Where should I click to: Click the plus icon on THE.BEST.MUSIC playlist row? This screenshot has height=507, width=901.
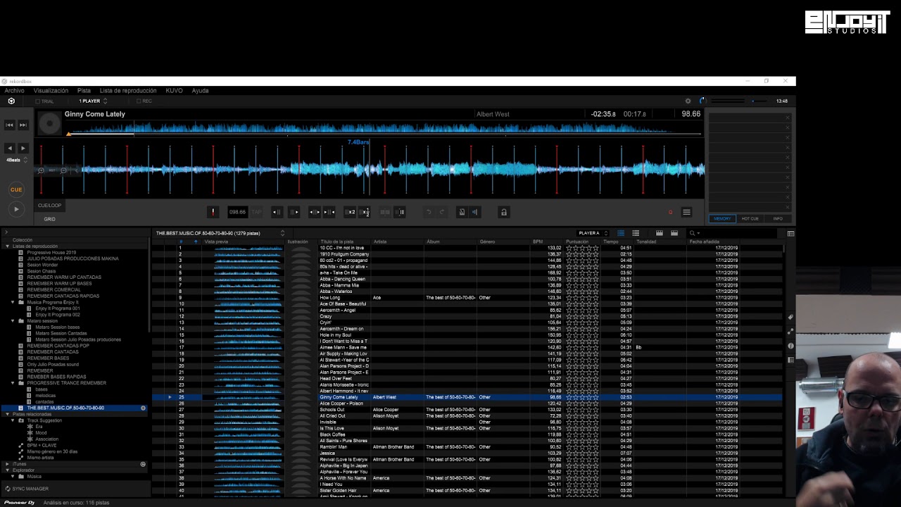(x=143, y=408)
